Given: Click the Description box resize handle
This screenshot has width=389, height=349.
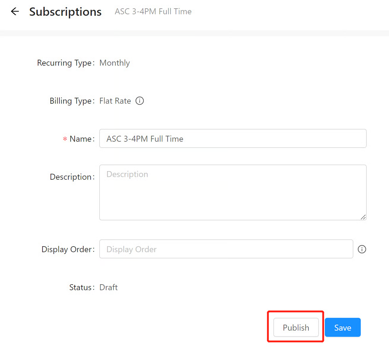Looking at the screenshot, I should (x=363, y=217).
